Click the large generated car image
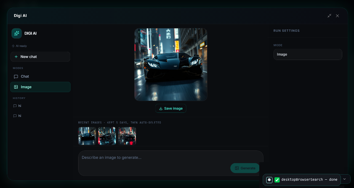 click(171, 65)
